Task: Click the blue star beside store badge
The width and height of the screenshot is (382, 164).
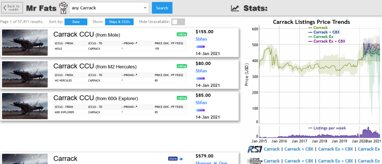Action: (x=181, y=158)
